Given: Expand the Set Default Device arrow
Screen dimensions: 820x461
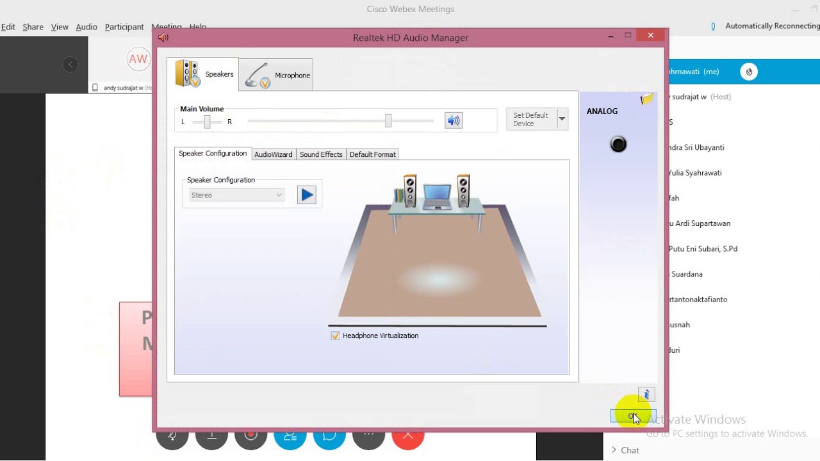Looking at the screenshot, I should [562, 119].
